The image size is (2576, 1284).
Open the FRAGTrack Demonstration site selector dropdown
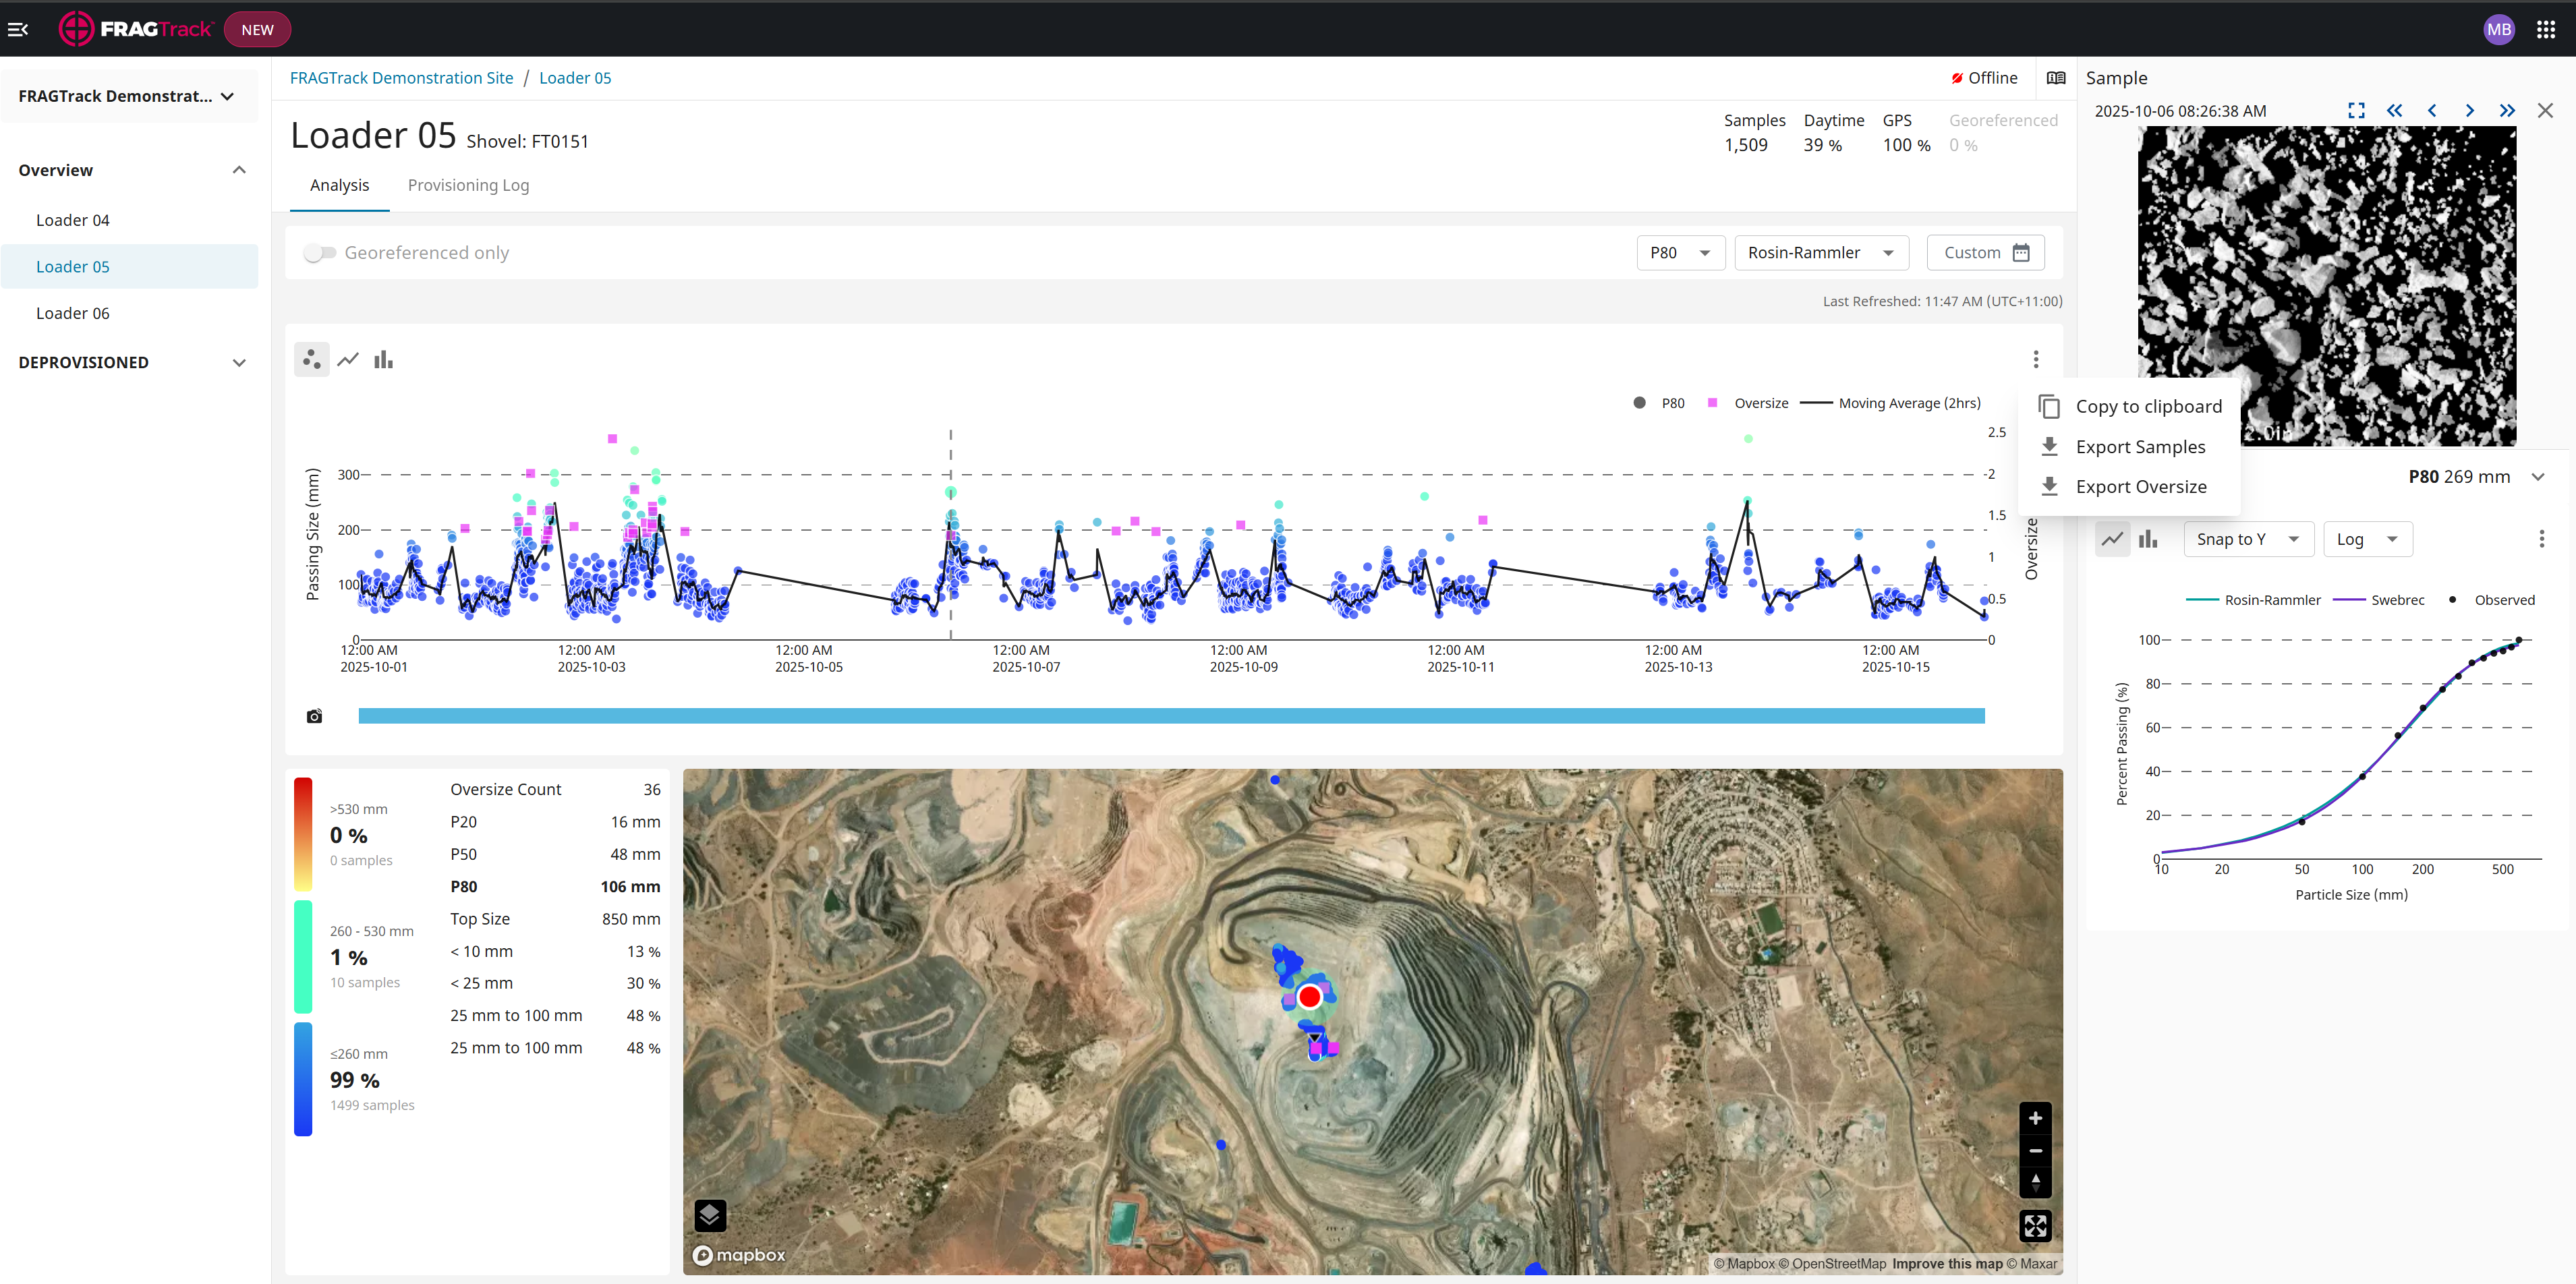coord(128,96)
